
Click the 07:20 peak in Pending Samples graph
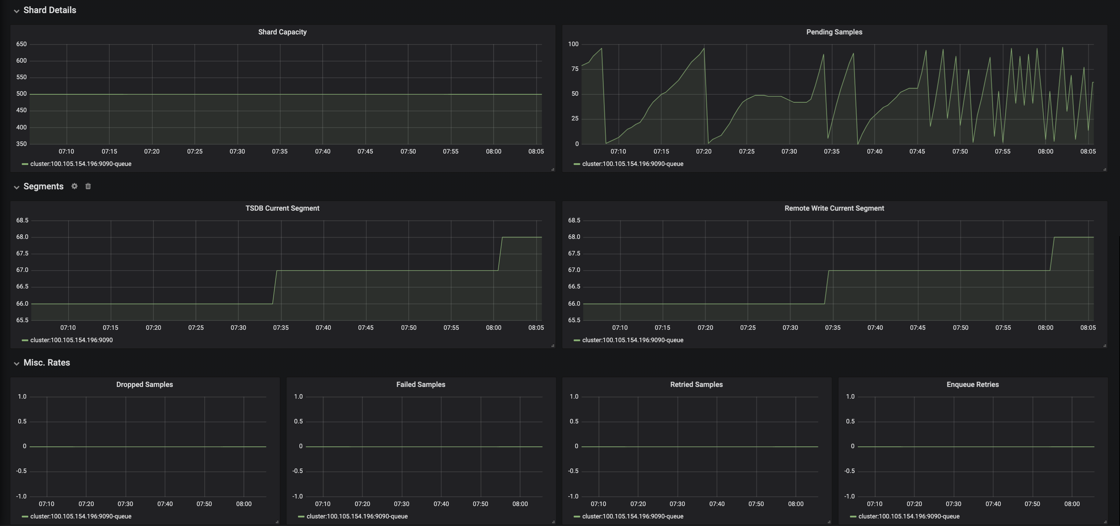tap(703, 49)
